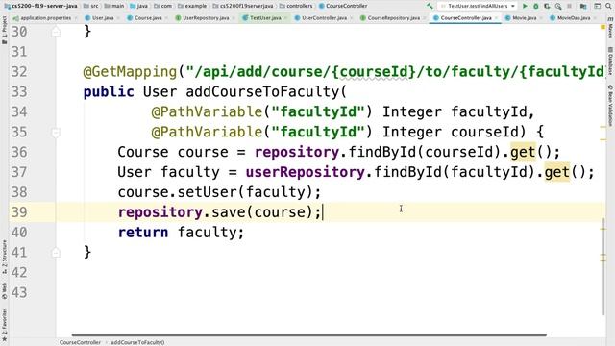Click the java folder breadcrumb

(x=138, y=6)
